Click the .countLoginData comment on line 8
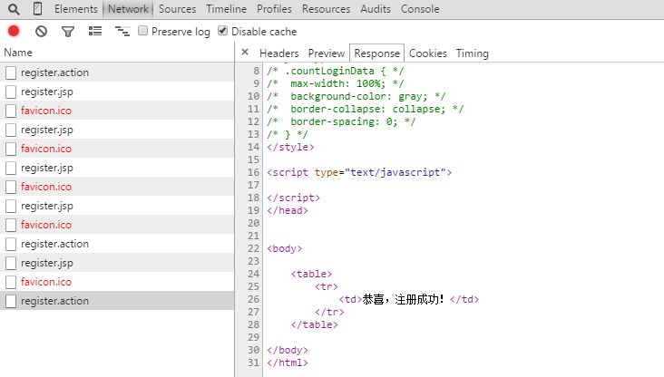This screenshot has height=377, width=664. [x=335, y=71]
